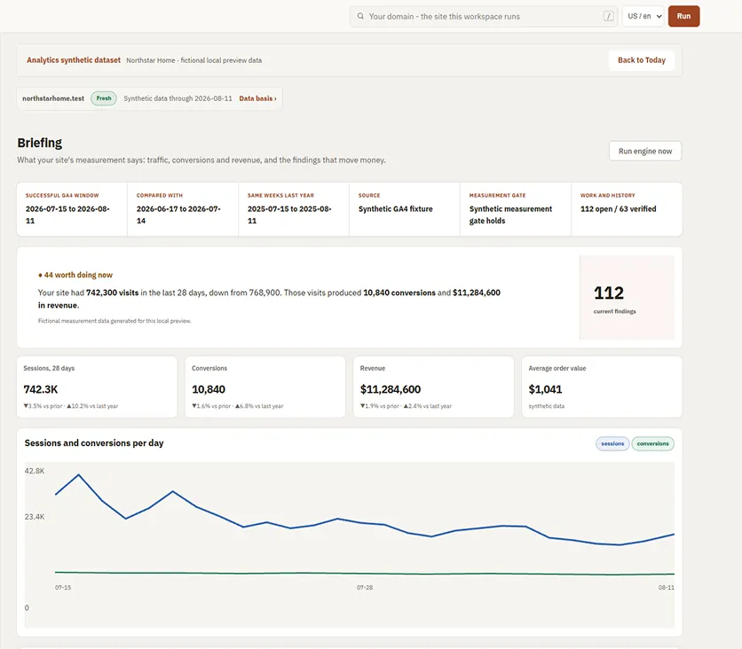Click Synthetic data through 2026-08-11 text
The height and width of the screenshot is (649, 742).
178,98
